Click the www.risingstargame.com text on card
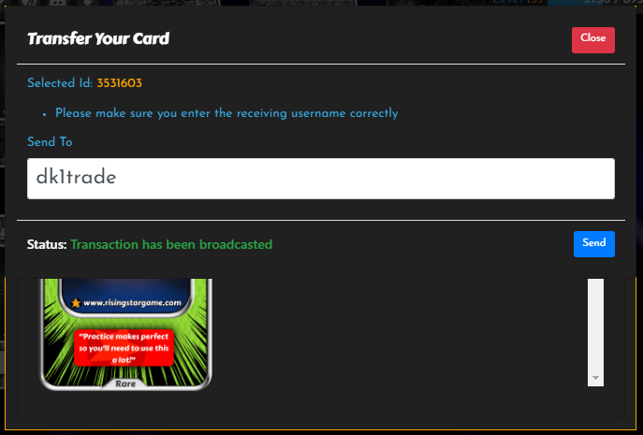This screenshot has width=643, height=435. pos(132,302)
